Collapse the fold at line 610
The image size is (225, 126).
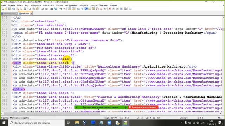[12, 40]
